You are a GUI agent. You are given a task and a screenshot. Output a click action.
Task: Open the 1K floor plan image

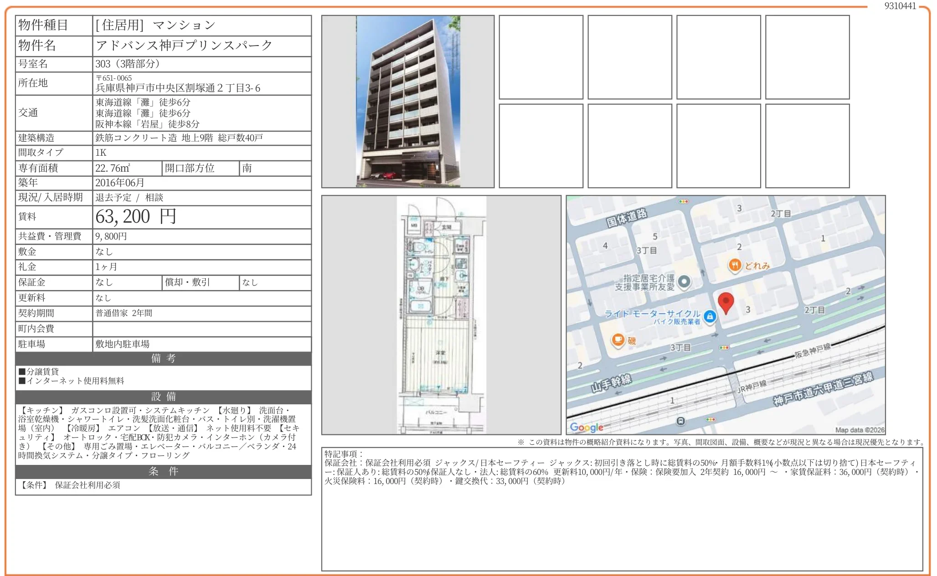tap(441, 315)
